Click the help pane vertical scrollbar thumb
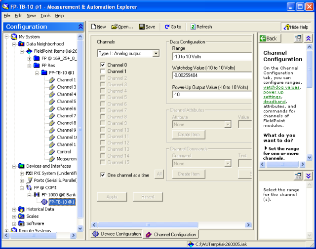316x249 pixels. (310, 69)
